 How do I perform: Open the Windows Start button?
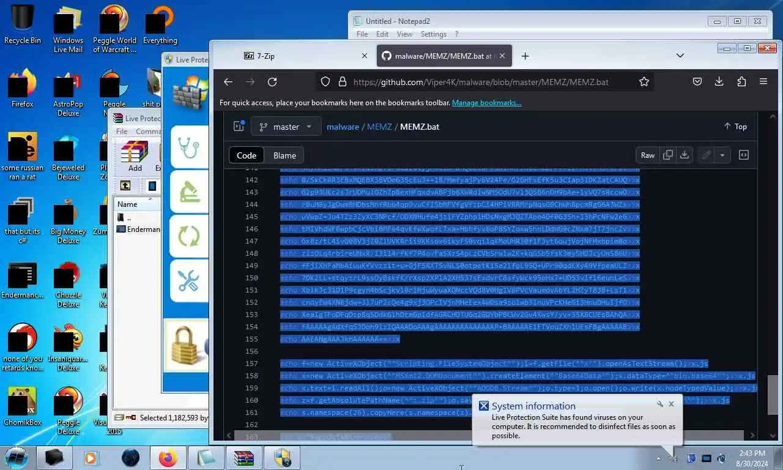[x=17, y=457]
